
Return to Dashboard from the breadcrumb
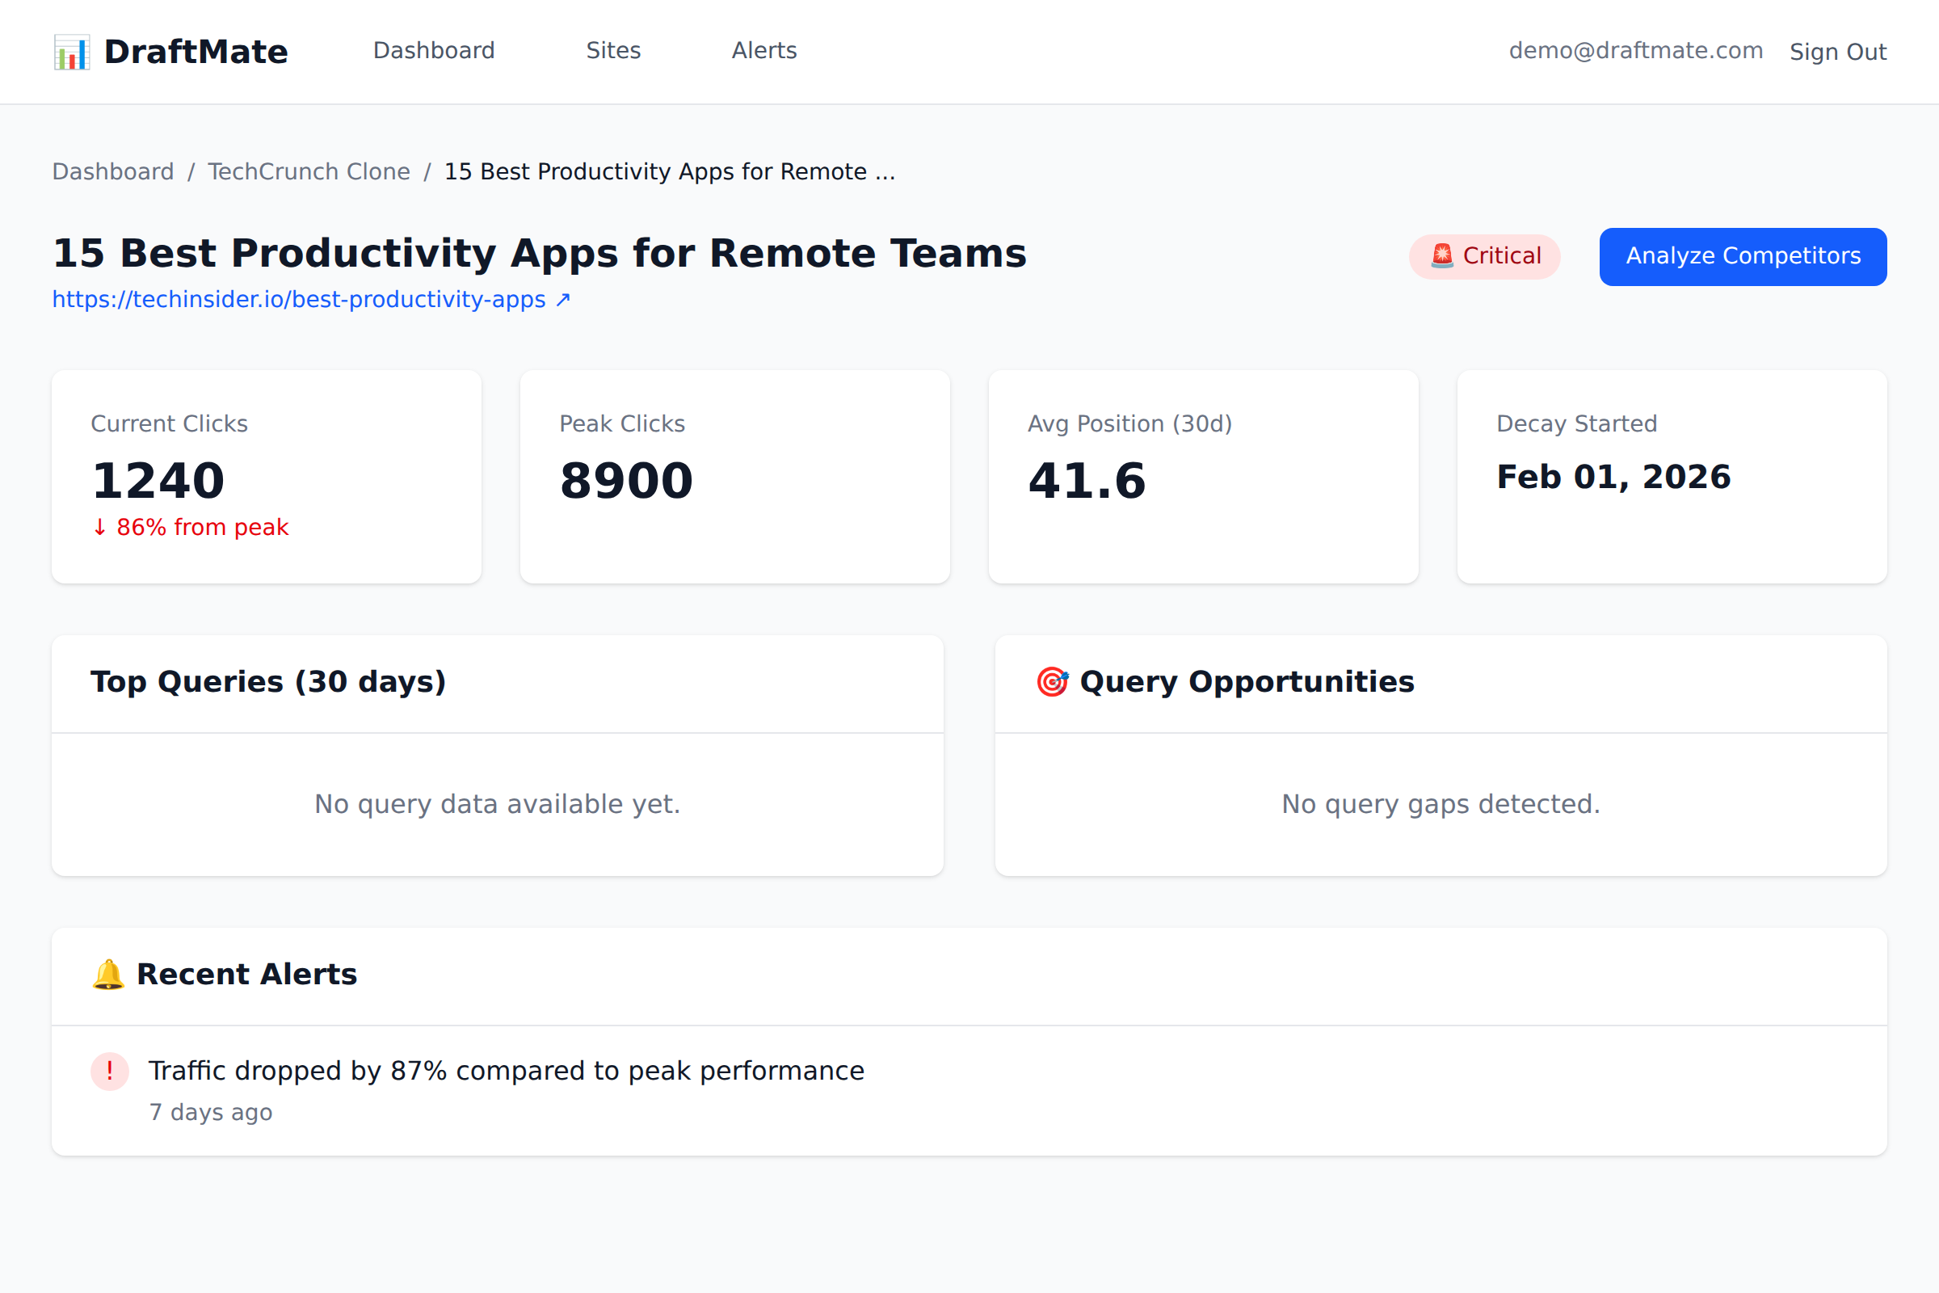tap(113, 171)
